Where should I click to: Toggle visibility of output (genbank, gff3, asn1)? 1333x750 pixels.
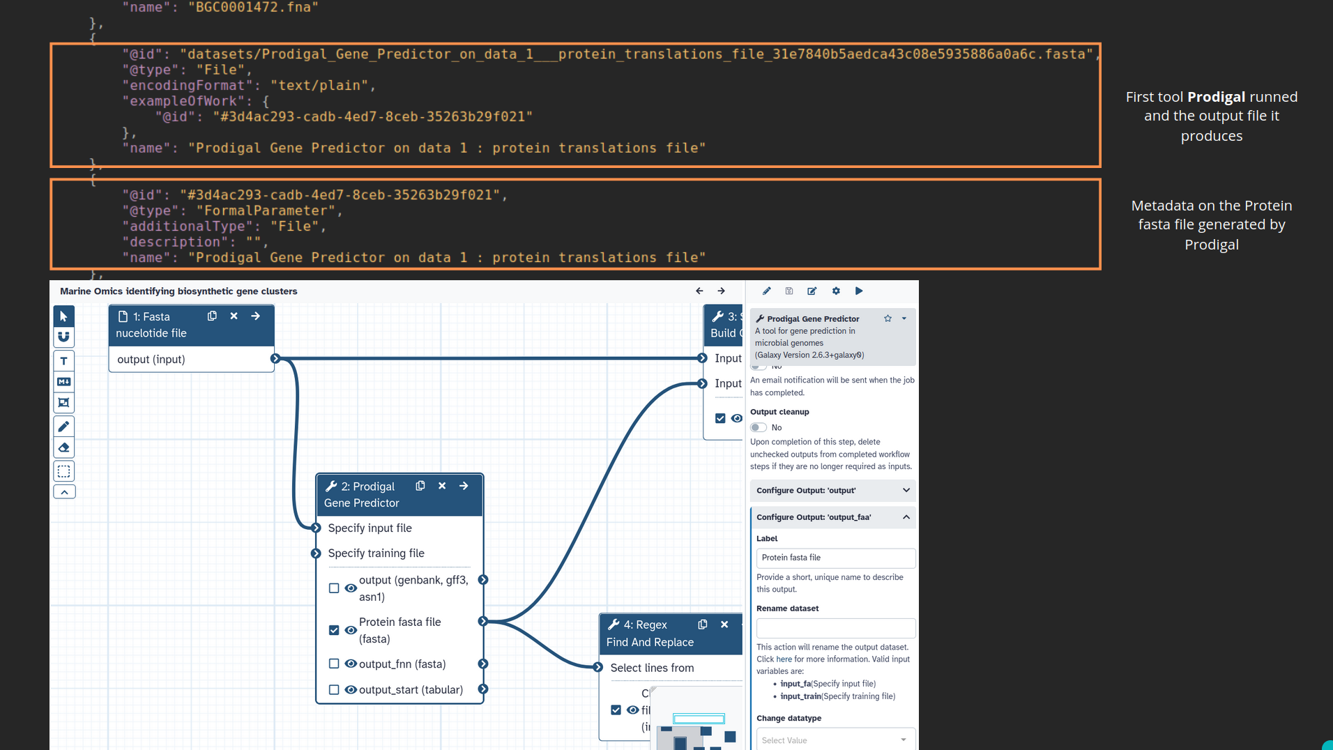point(351,588)
